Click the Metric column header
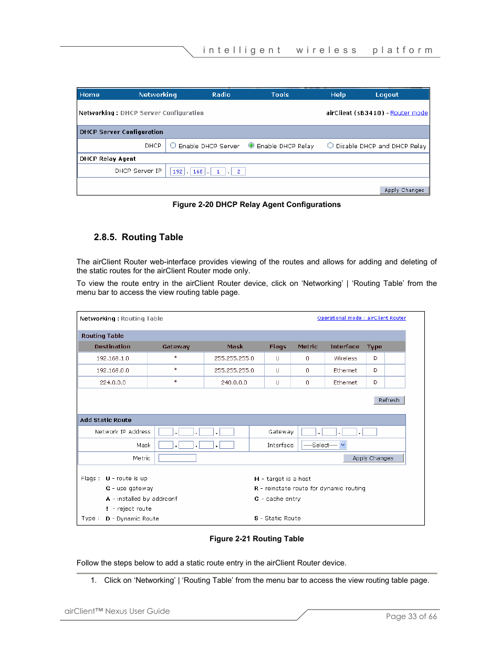This screenshot has height=649, width=501. 308,347
